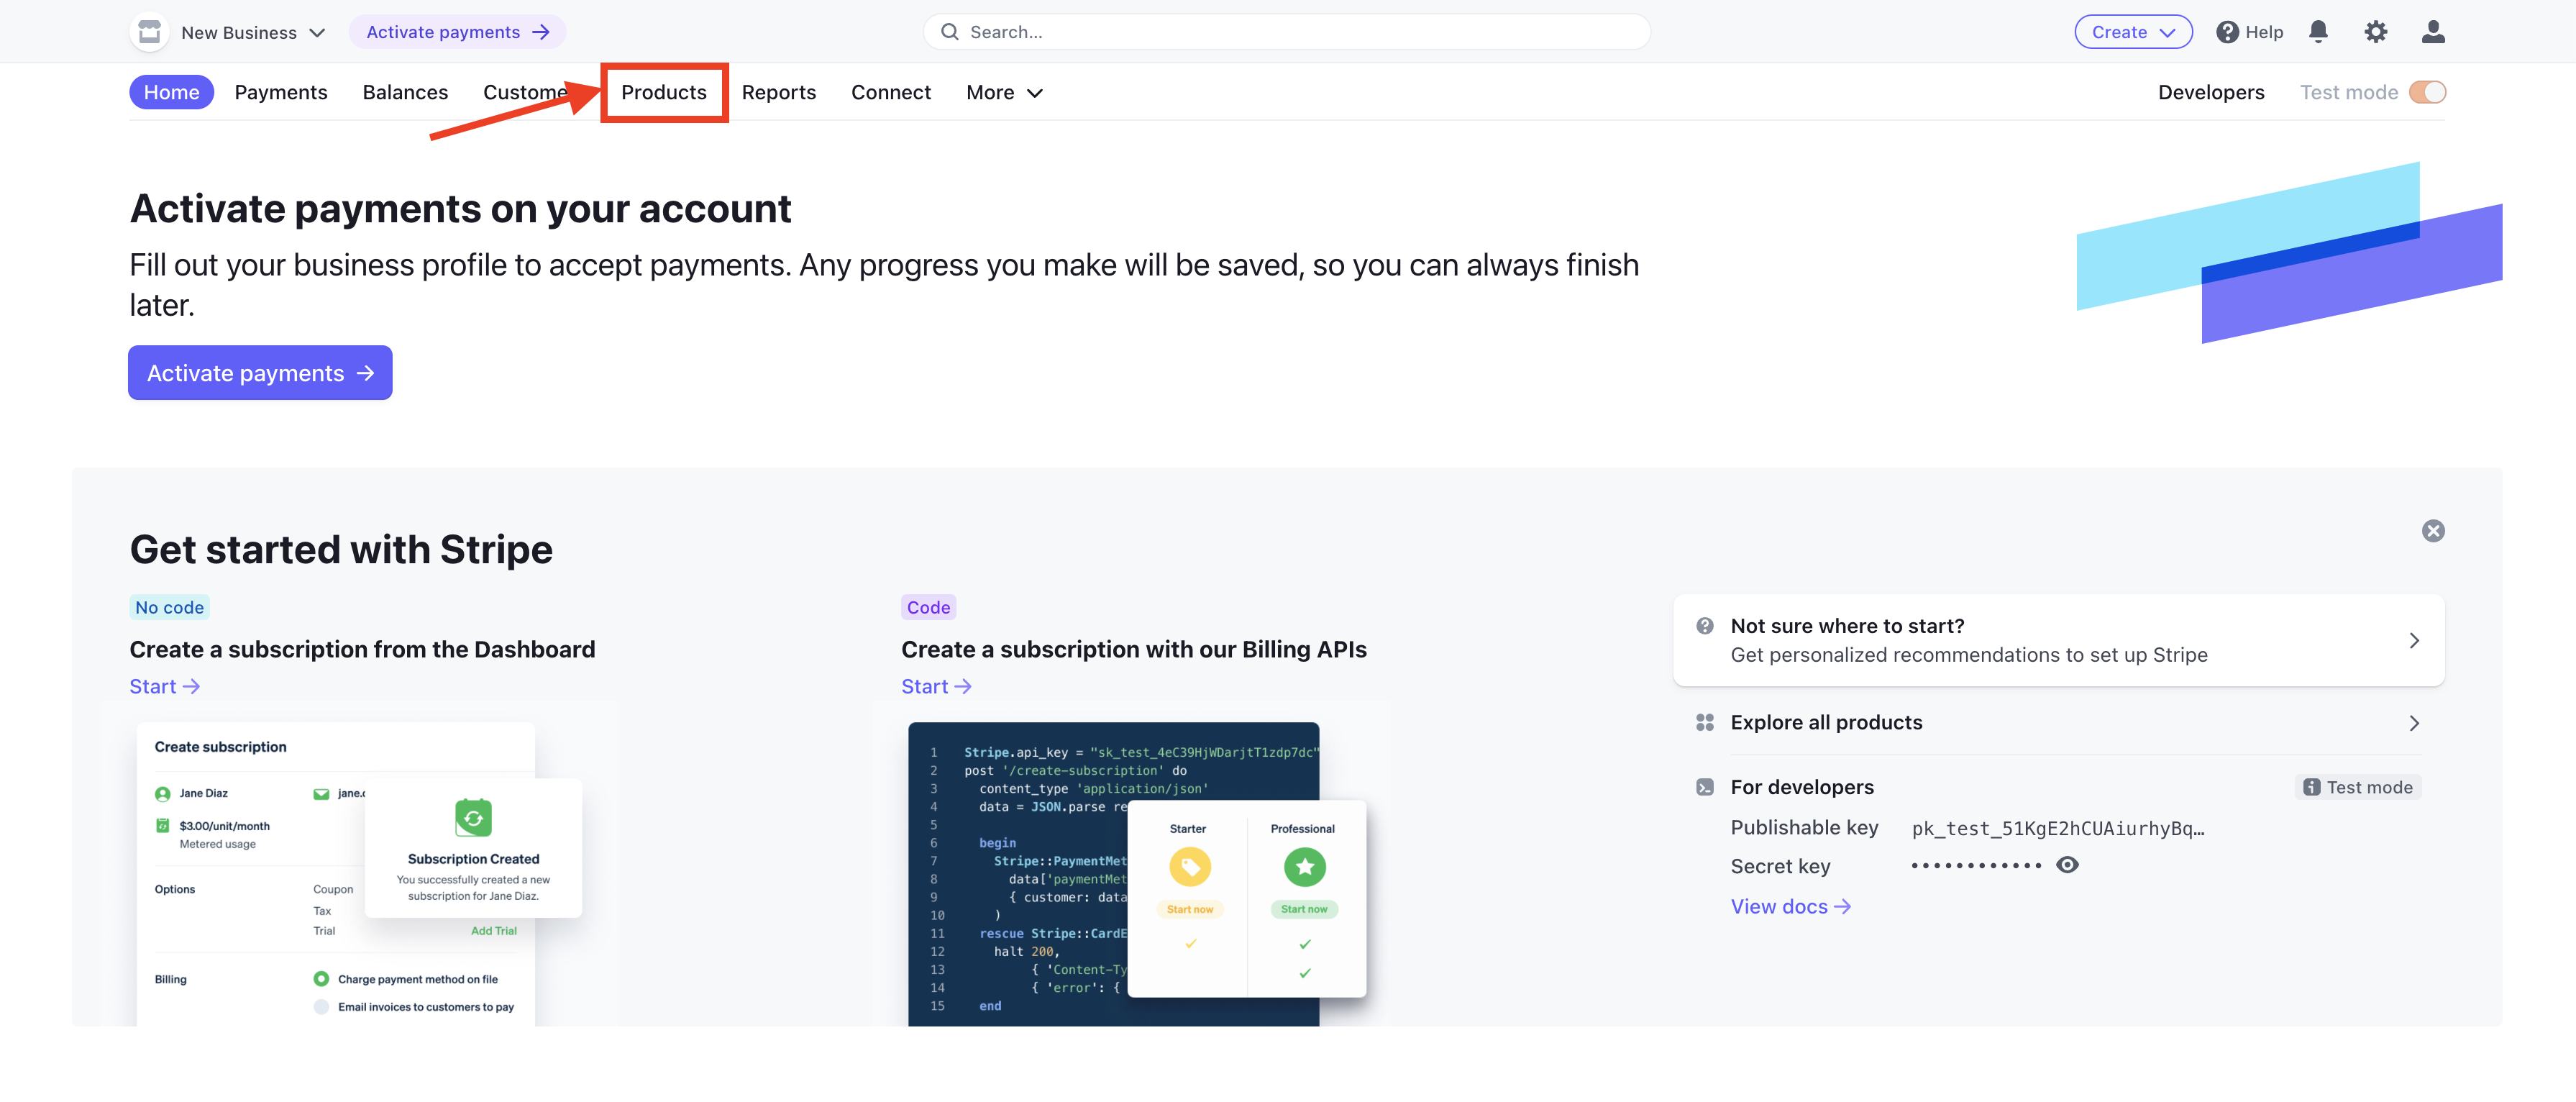Image resolution: width=2576 pixels, height=1102 pixels.
Task: Click the New Business workspace logo
Action: click(x=149, y=31)
